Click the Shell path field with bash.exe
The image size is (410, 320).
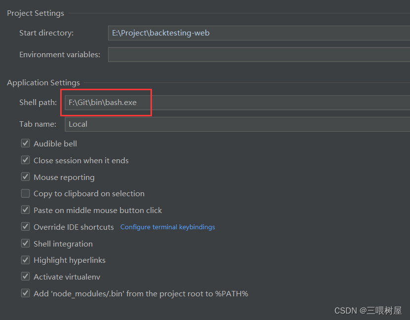pos(237,103)
